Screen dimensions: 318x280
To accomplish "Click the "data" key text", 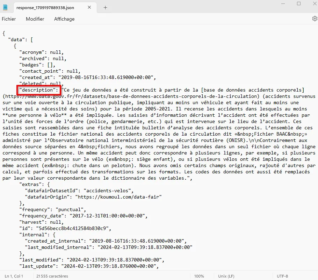I will point(18,40).
